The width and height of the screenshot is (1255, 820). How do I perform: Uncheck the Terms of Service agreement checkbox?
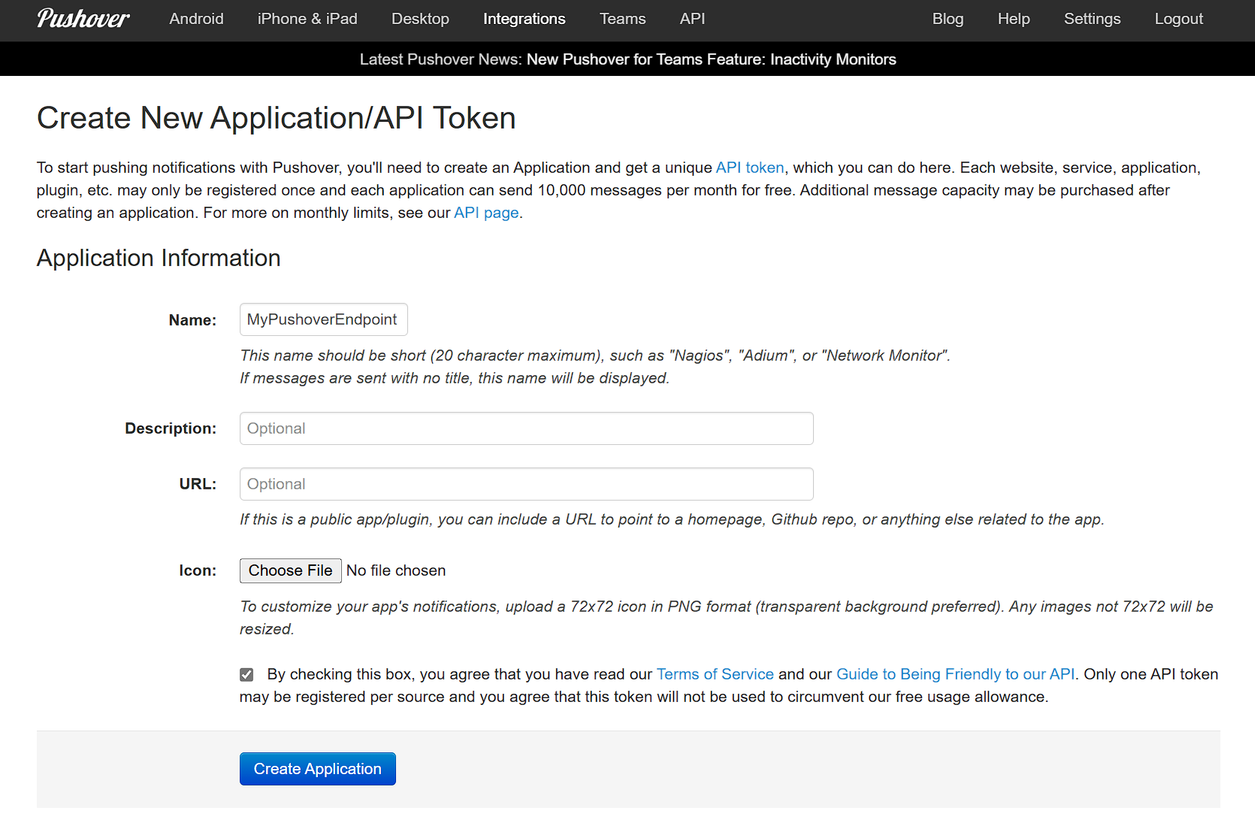pos(246,675)
